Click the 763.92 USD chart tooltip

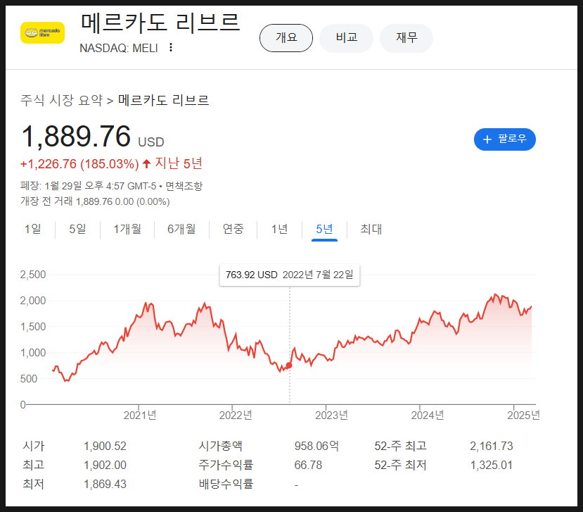[290, 275]
